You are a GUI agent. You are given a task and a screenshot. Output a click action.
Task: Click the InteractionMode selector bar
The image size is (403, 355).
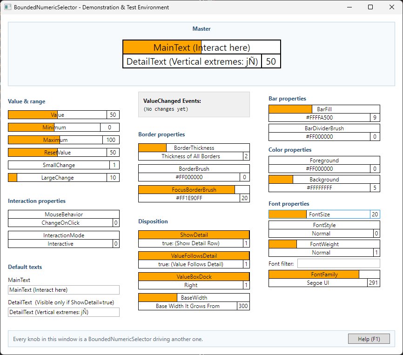[x=64, y=235]
